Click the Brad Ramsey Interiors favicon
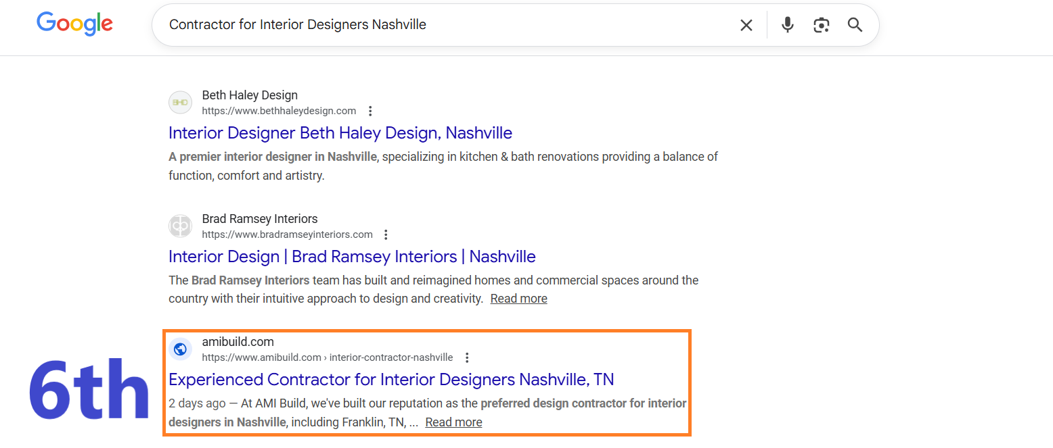 [180, 226]
